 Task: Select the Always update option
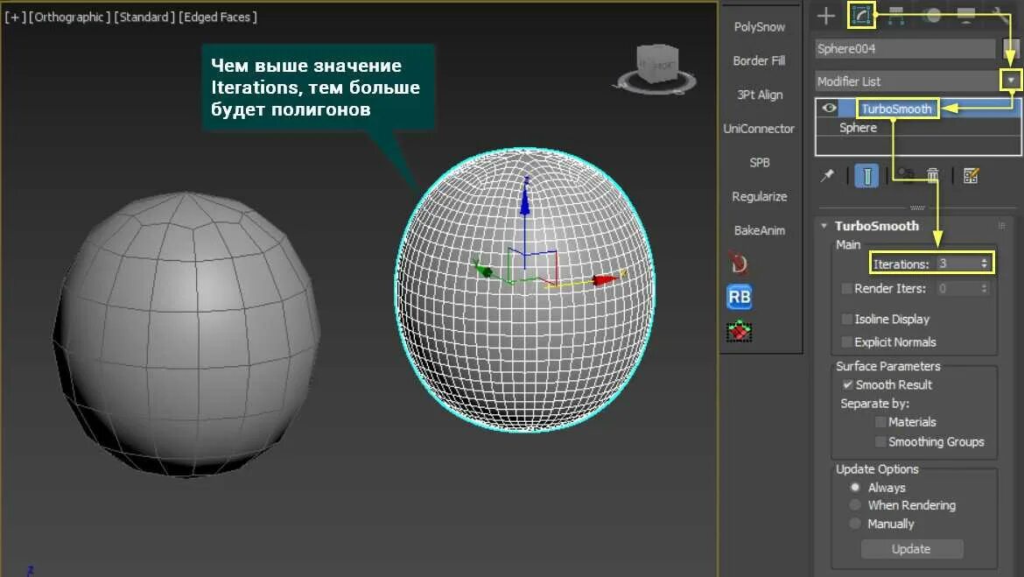(855, 488)
